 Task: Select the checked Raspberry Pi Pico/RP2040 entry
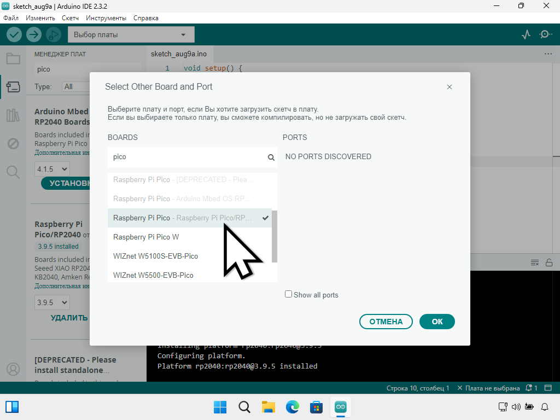coord(190,218)
